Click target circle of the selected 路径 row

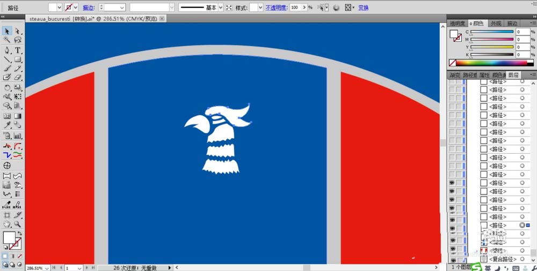pos(523,225)
